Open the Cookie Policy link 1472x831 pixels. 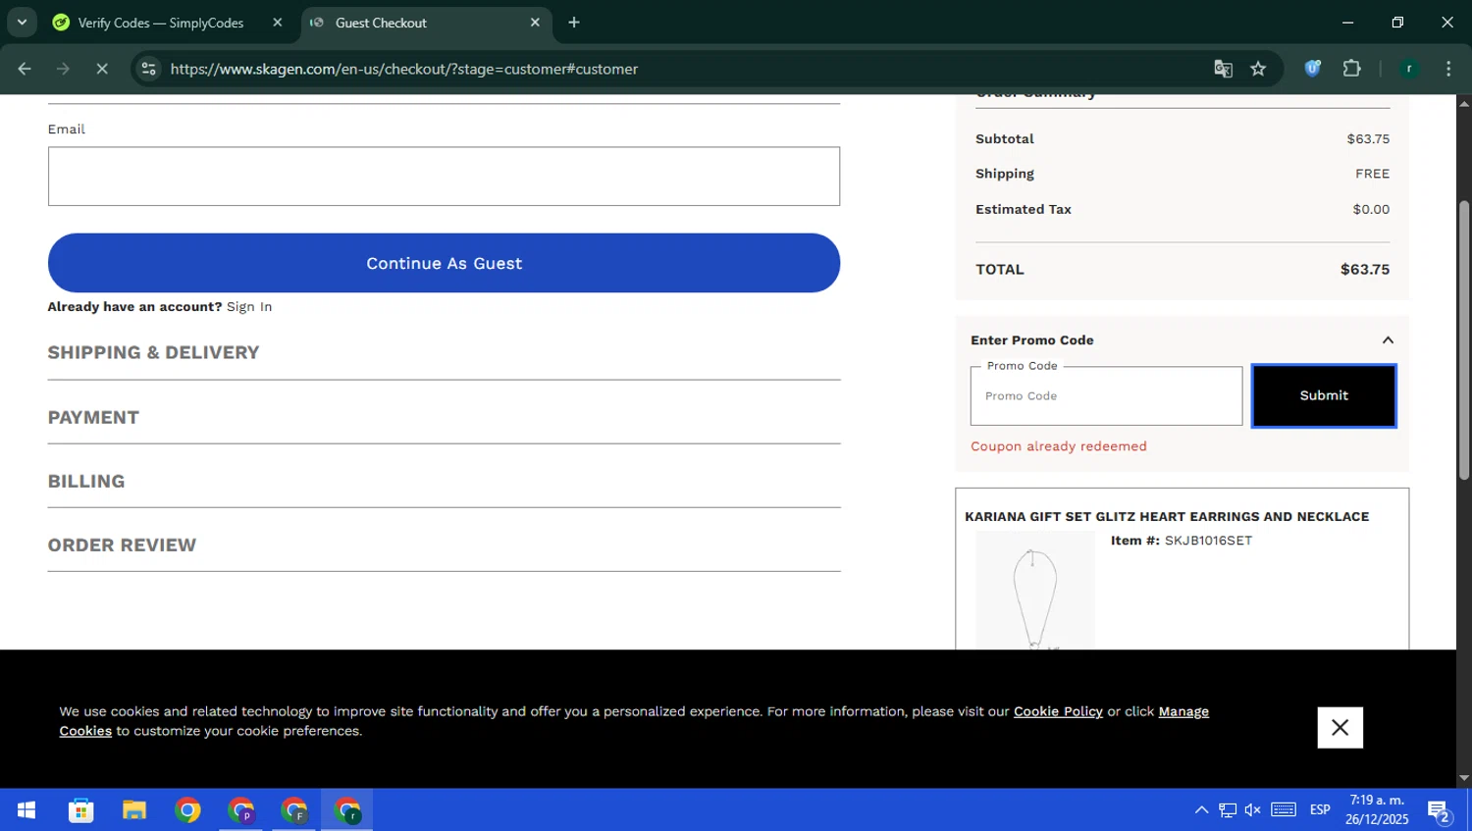(x=1058, y=711)
